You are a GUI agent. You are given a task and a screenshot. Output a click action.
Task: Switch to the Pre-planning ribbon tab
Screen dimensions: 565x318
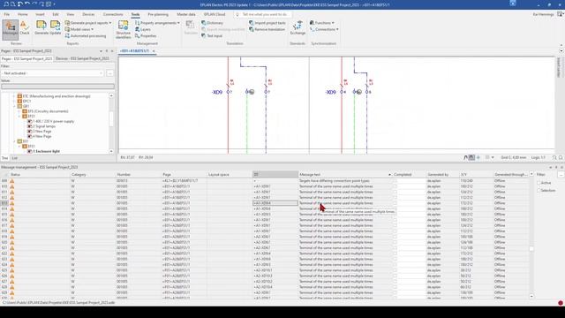pyautogui.click(x=158, y=14)
